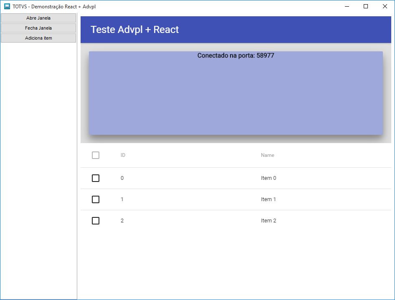Click the Adiciona item button
Image resolution: width=395 pixels, height=300 pixels.
coord(38,38)
